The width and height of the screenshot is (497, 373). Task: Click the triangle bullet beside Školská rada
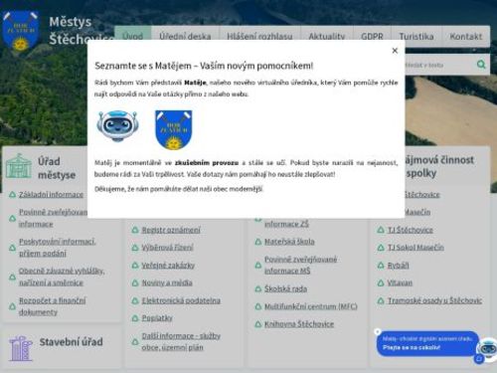[x=258, y=288]
